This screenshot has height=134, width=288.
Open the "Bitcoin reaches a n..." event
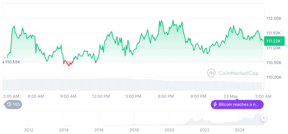[x=237, y=105]
